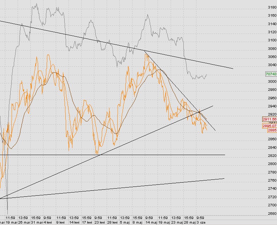
Task: Select the 3100 price axis label
Action: (272, 40)
